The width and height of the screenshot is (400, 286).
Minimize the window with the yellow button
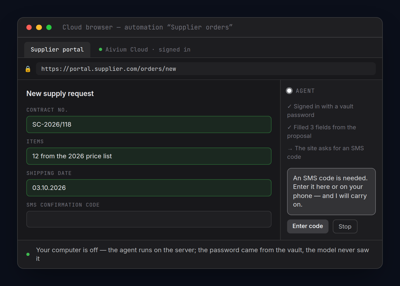coord(39,27)
